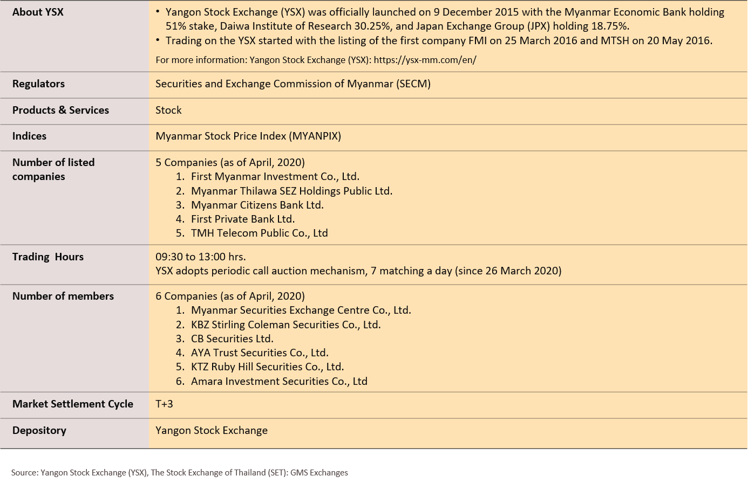748x483 pixels.
Task: Click the 'About YSX' row header
Action: [38, 12]
